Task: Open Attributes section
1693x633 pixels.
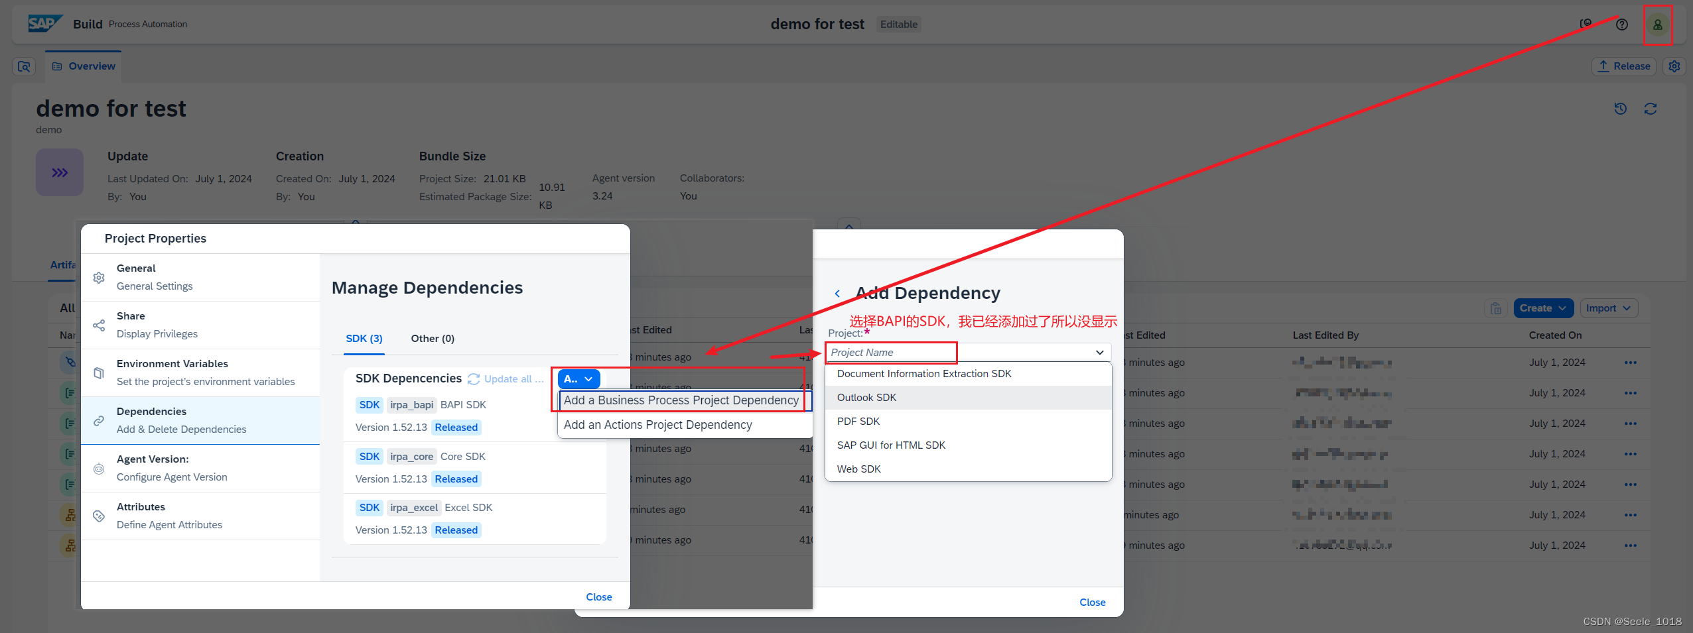Action: pos(200,516)
